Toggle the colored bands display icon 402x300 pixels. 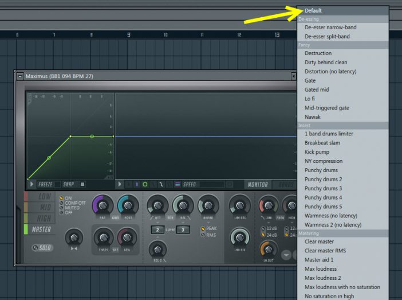[x=178, y=184]
